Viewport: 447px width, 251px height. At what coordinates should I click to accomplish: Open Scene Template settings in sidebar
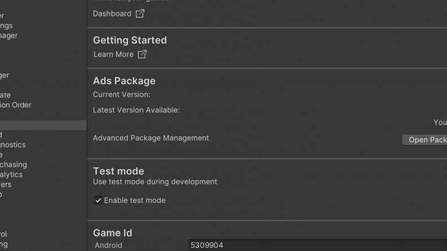click(x=5, y=95)
